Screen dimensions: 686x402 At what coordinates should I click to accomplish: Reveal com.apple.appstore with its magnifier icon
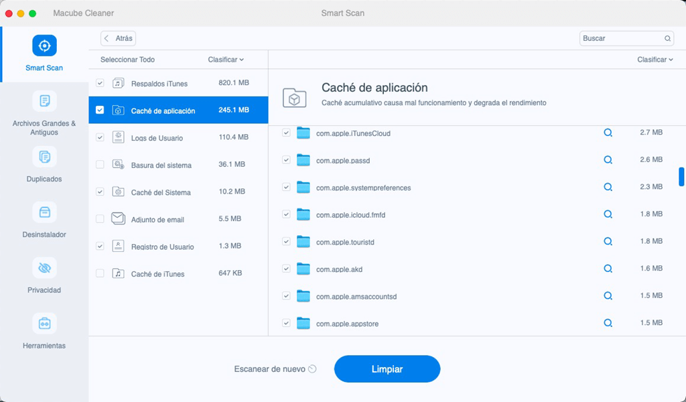click(608, 323)
